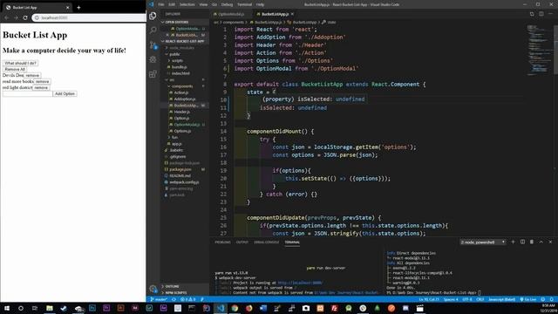Click the new option text input field

click(27, 93)
